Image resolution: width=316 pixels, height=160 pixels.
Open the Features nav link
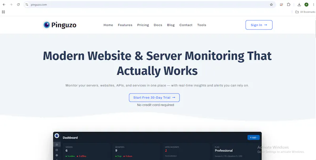(x=125, y=25)
